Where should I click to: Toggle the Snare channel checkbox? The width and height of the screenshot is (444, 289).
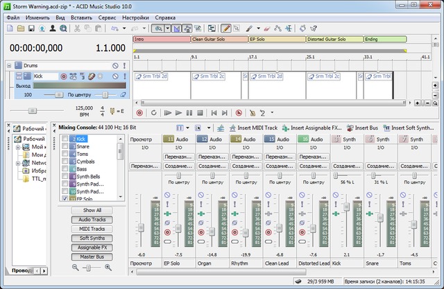coord(65,146)
